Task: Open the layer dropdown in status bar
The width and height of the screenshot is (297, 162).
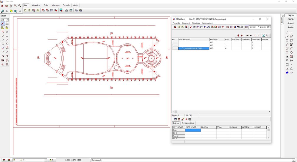Action: pos(46,160)
